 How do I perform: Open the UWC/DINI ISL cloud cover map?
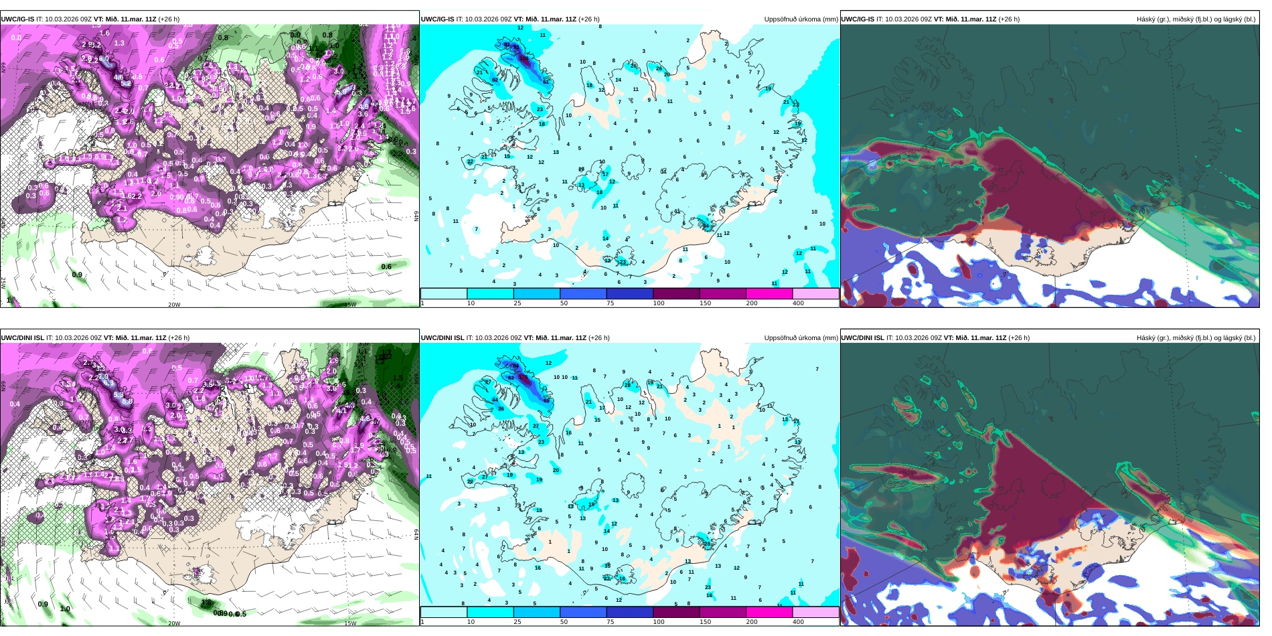click(1050, 485)
